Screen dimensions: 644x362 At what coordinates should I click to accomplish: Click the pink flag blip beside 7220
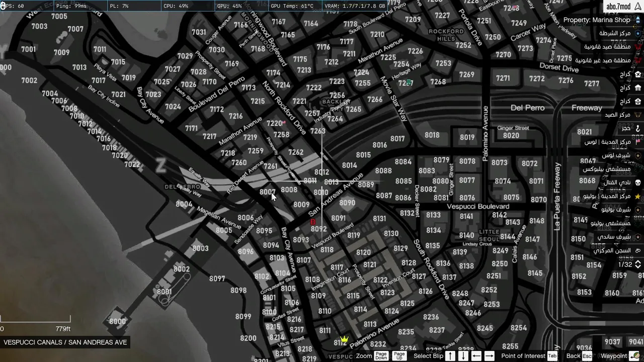tap(284, 122)
